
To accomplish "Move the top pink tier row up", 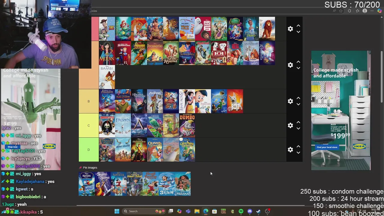I will tap(298, 26).
